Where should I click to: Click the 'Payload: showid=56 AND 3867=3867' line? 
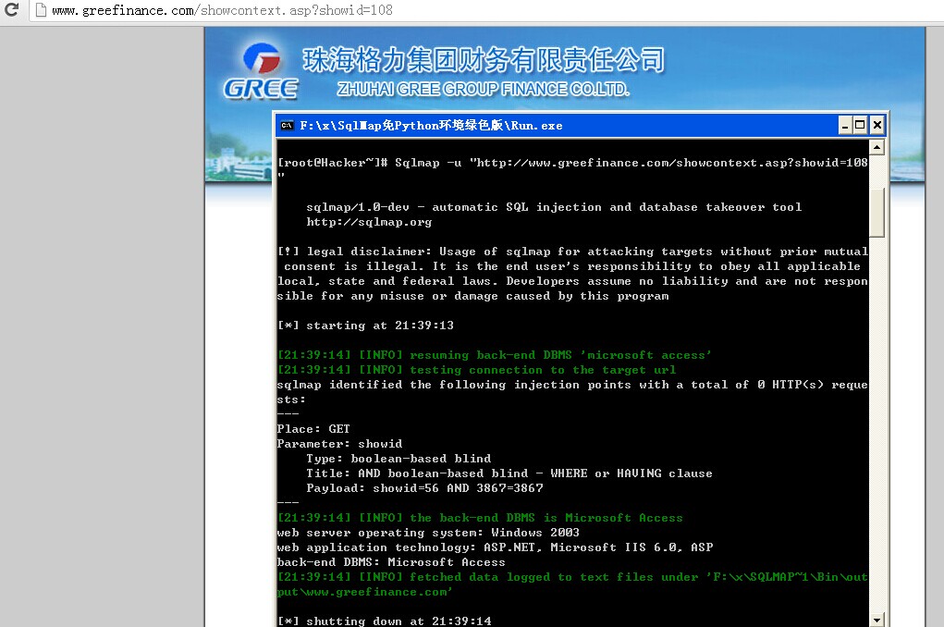pyautogui.click(x=424, y=488)
